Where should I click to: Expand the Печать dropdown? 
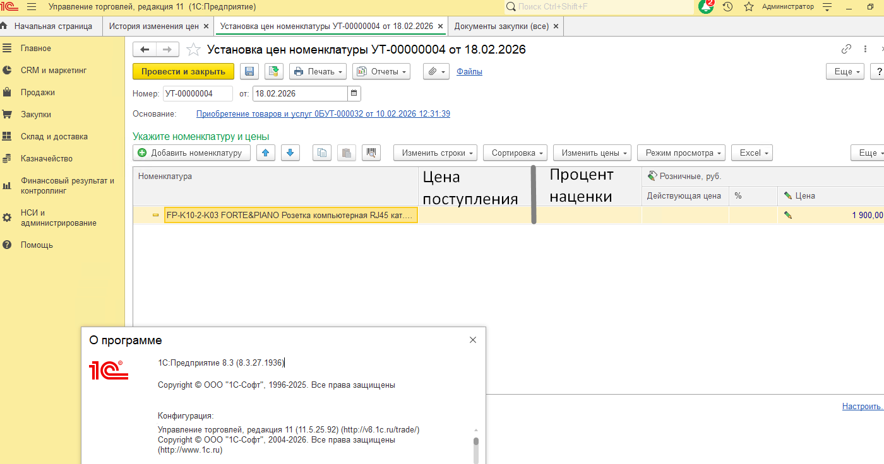click(318, 72)
